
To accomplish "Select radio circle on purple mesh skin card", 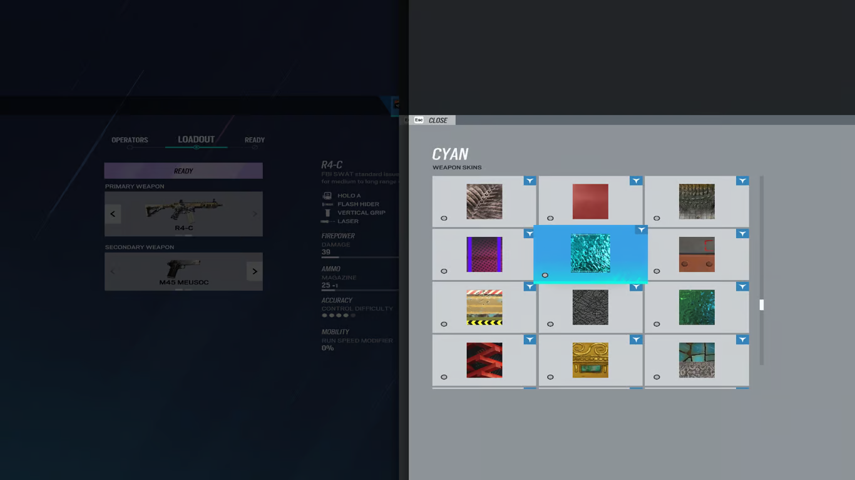I will pyautogui.click(x=444, y=271).
